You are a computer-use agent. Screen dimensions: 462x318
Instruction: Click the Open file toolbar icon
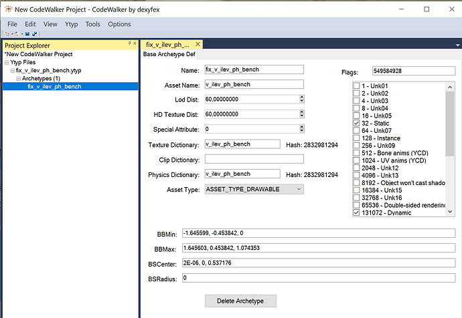pos(17,34)
